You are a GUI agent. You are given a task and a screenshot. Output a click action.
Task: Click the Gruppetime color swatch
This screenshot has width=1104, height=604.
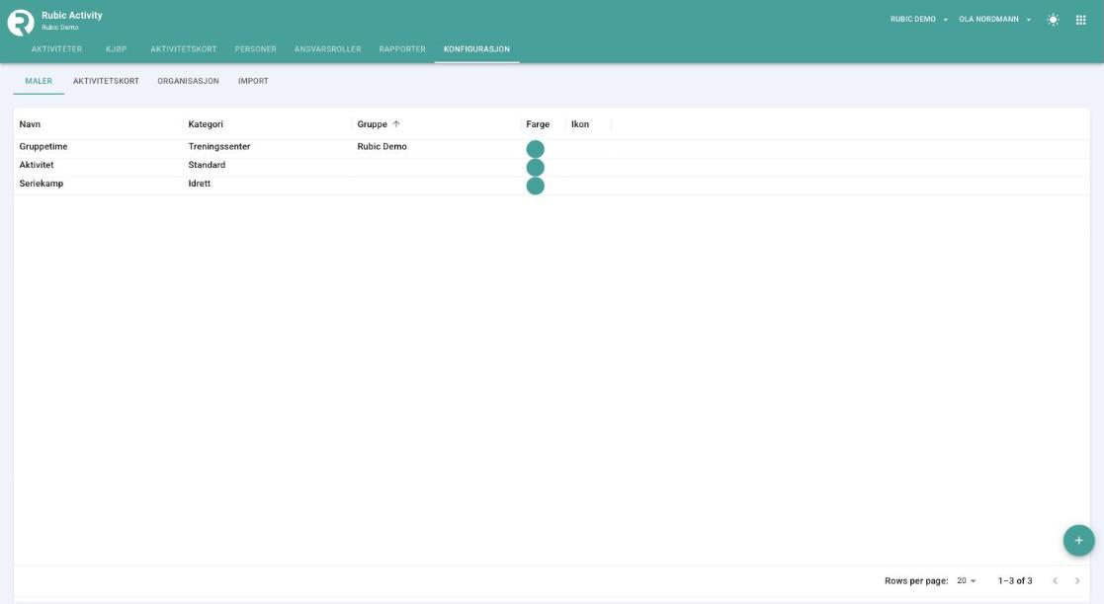point(535,149)
